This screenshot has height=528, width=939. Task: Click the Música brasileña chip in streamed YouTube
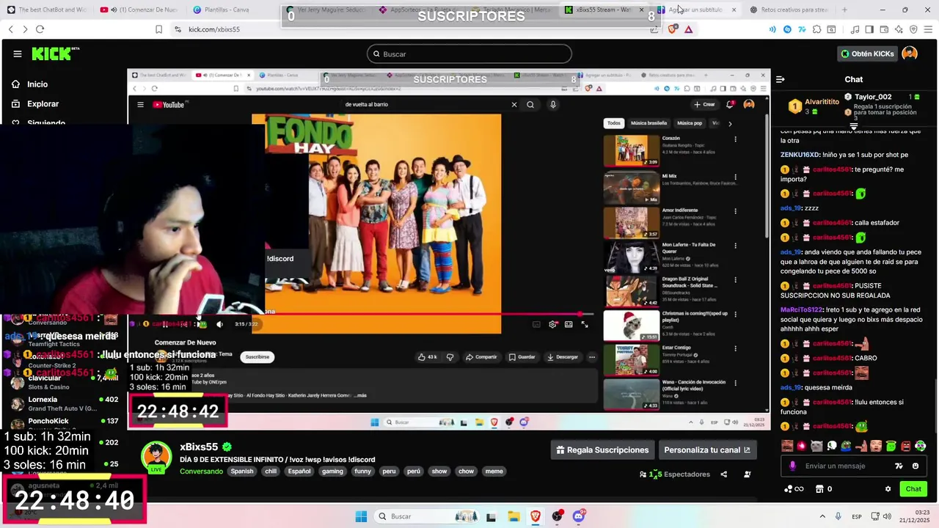(648, 123)
